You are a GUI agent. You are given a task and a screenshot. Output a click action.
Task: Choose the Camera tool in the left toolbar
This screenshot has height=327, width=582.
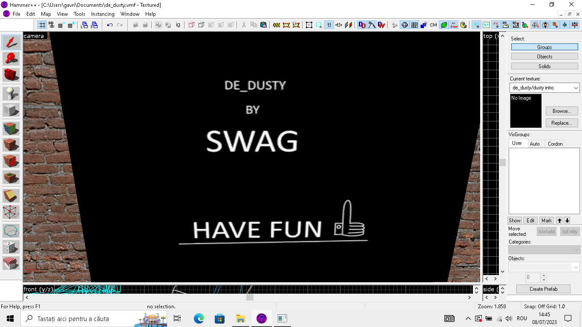click(12, 75)
